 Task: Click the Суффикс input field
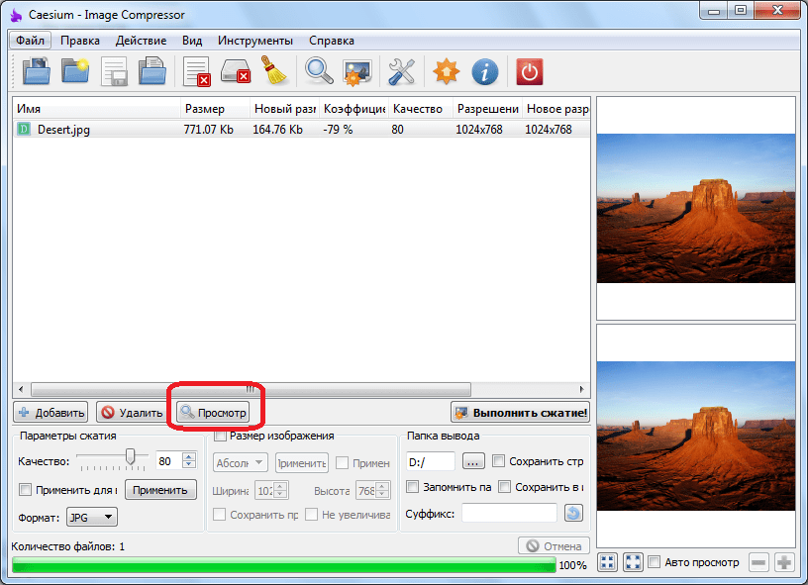[509, 513]
